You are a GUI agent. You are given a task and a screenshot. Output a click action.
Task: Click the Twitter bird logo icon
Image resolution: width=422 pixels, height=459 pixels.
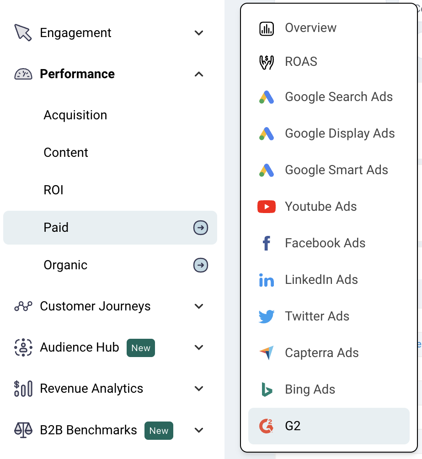click(x=267, y=316)
